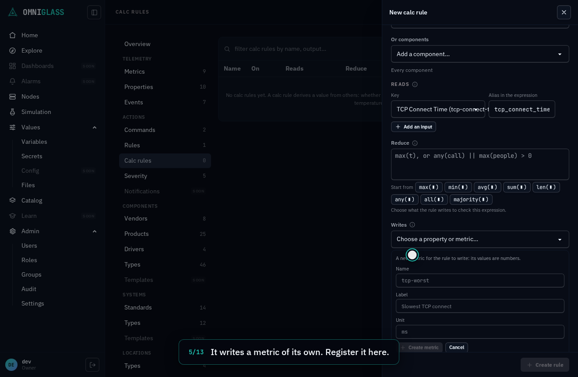The image size is (578, 377).
Task: Close the New calc rule panel
Action: (564, 12)
